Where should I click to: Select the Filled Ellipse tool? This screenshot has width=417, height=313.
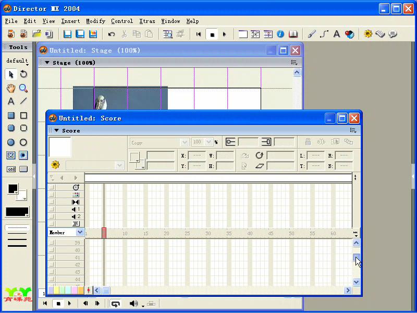(11, 142)
